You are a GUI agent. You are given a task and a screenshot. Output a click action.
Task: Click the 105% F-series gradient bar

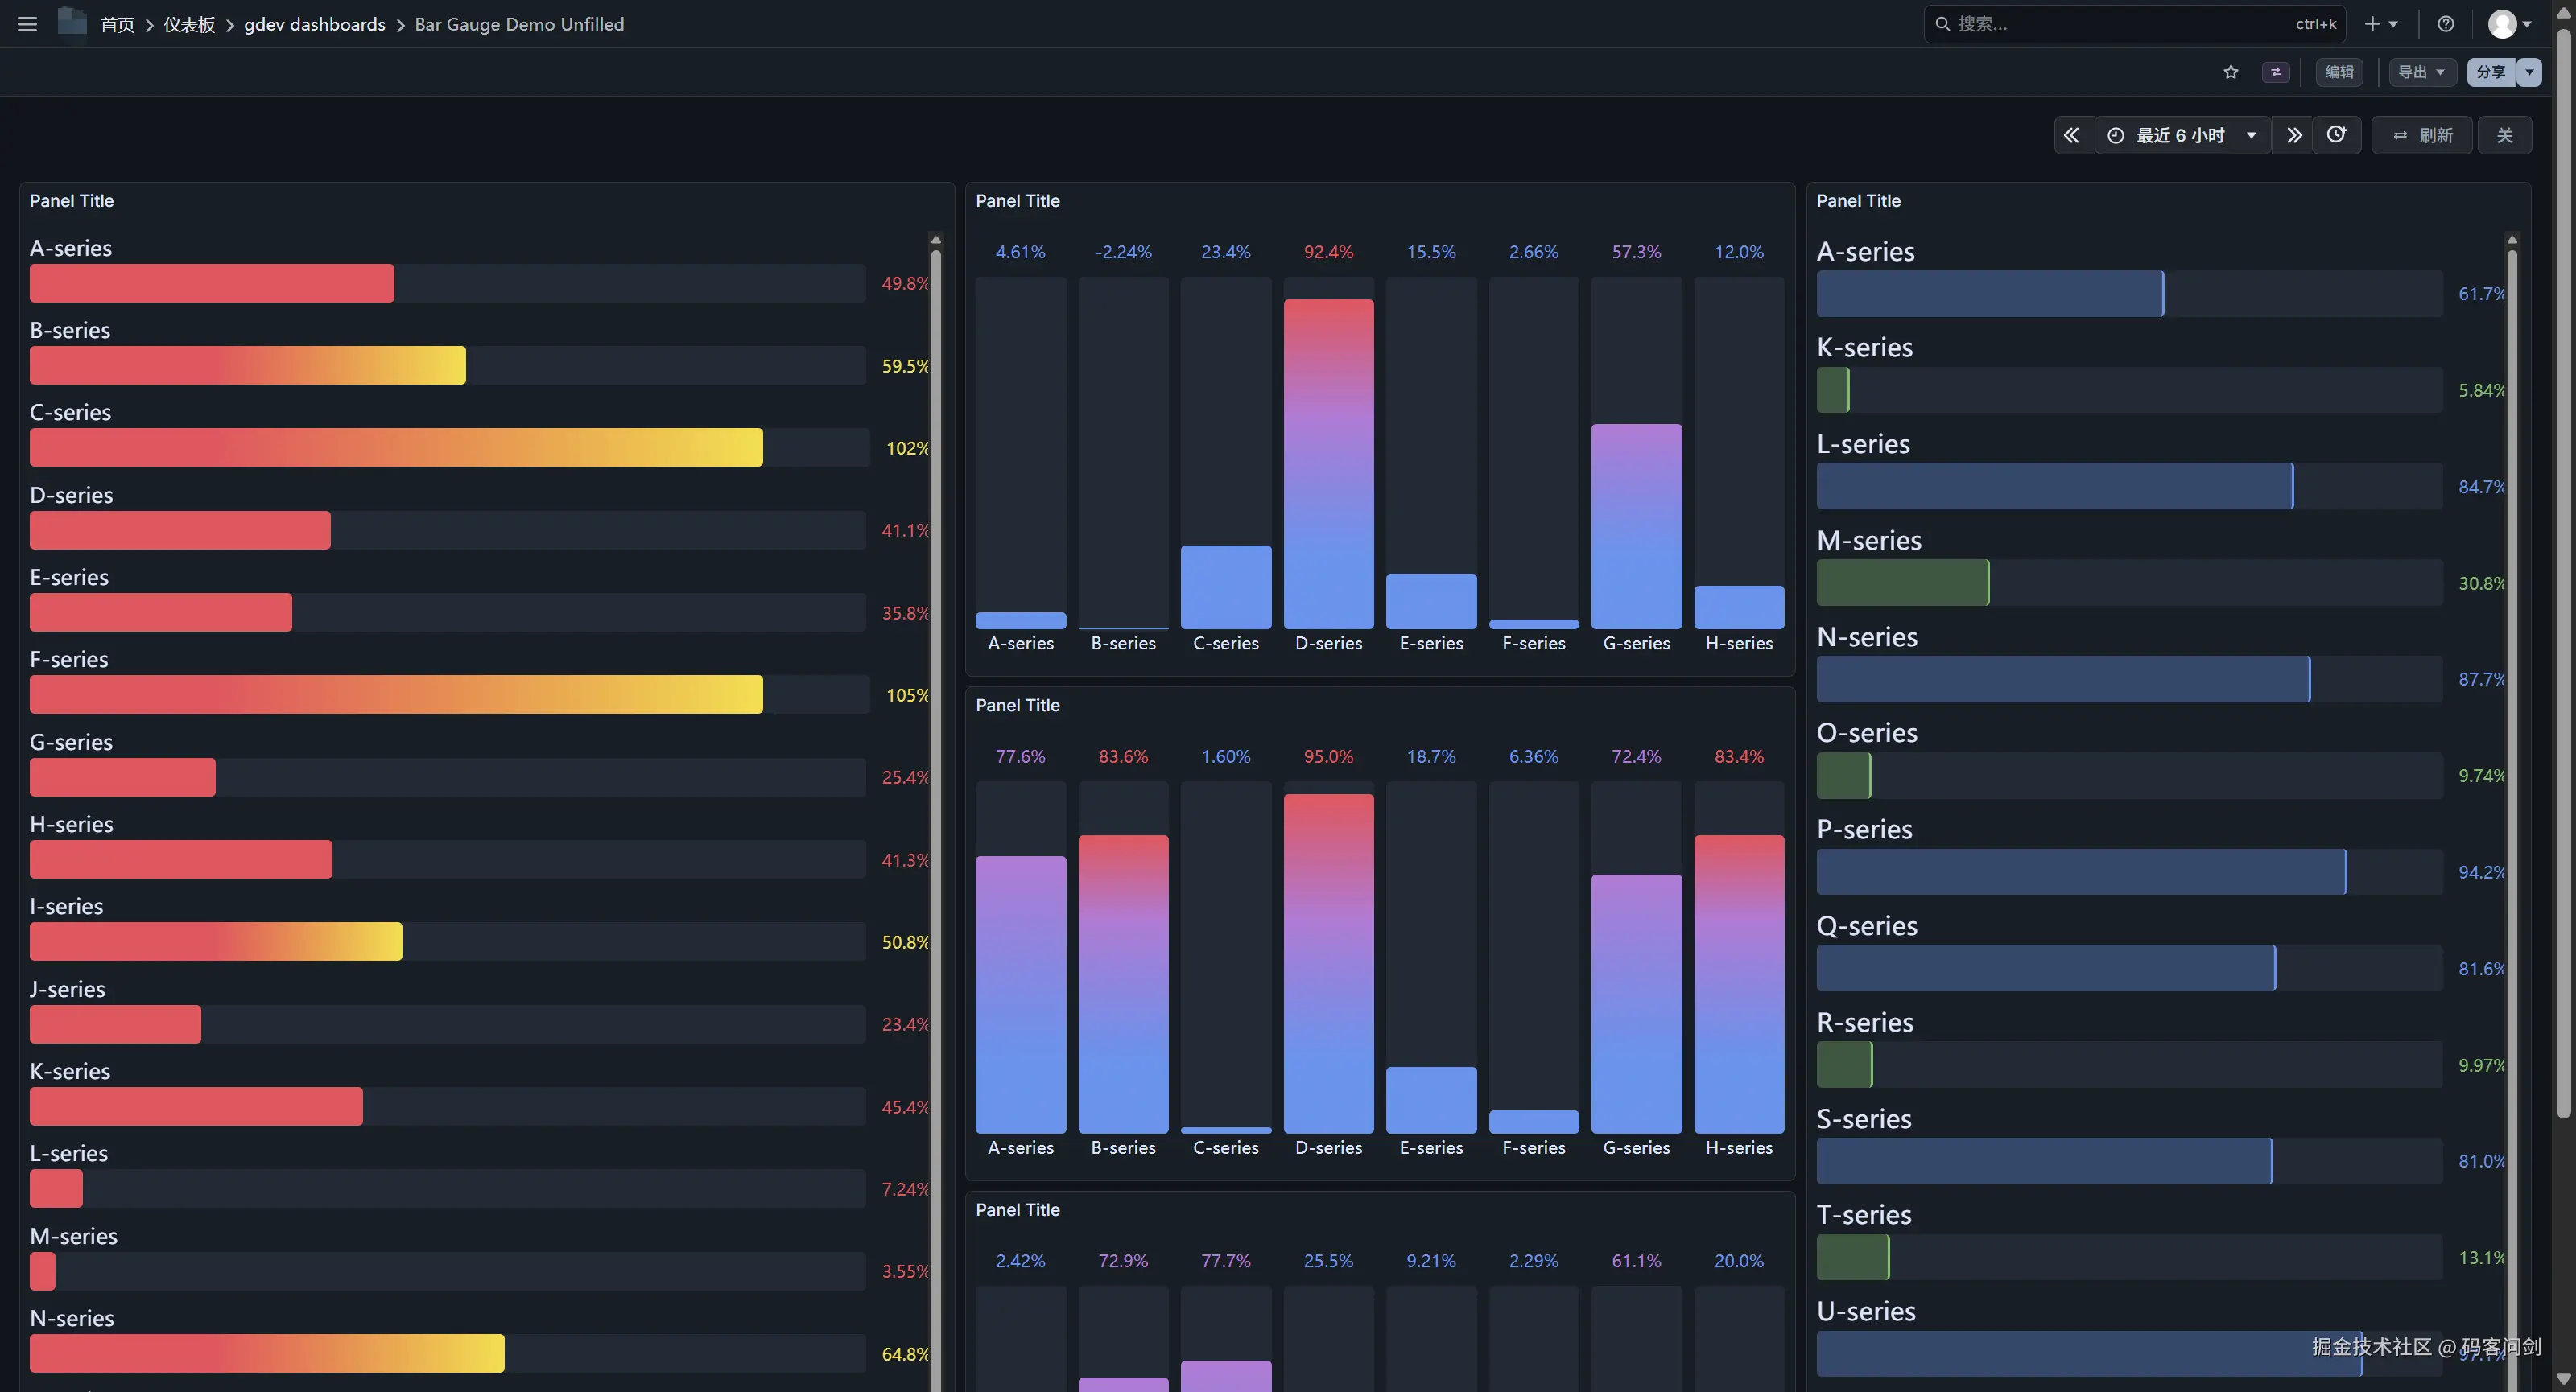click(x=396, y=694)
